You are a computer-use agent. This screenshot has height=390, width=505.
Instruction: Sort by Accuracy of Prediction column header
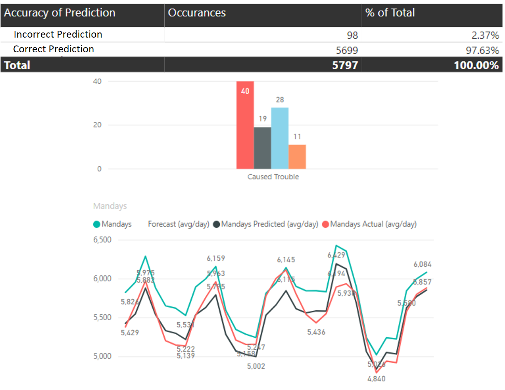(x=60, y=13)
